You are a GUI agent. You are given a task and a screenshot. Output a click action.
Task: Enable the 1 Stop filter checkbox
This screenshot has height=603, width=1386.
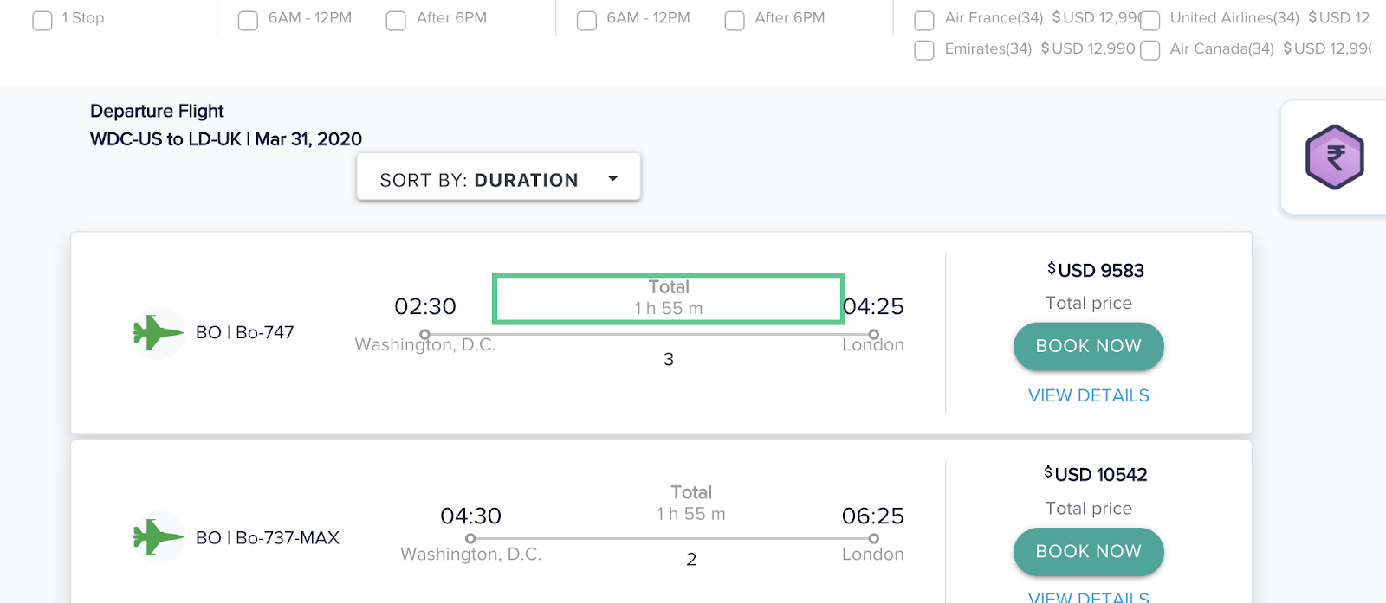[x=42, y=20]
